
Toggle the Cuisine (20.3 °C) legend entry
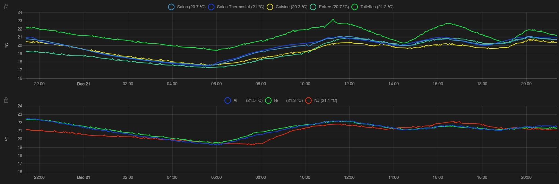(x=287, y=7)
